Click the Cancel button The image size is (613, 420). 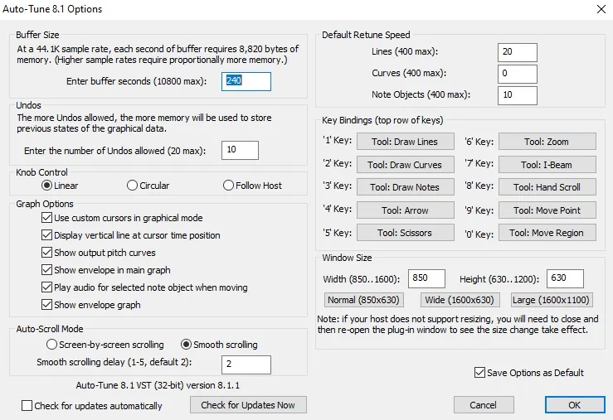click(x=484, y=405)
